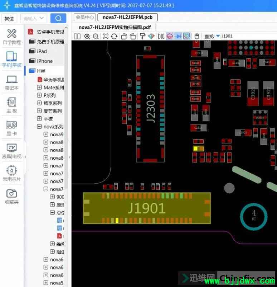
Task: Open the iPhone folder
Action: pos(41,61)
